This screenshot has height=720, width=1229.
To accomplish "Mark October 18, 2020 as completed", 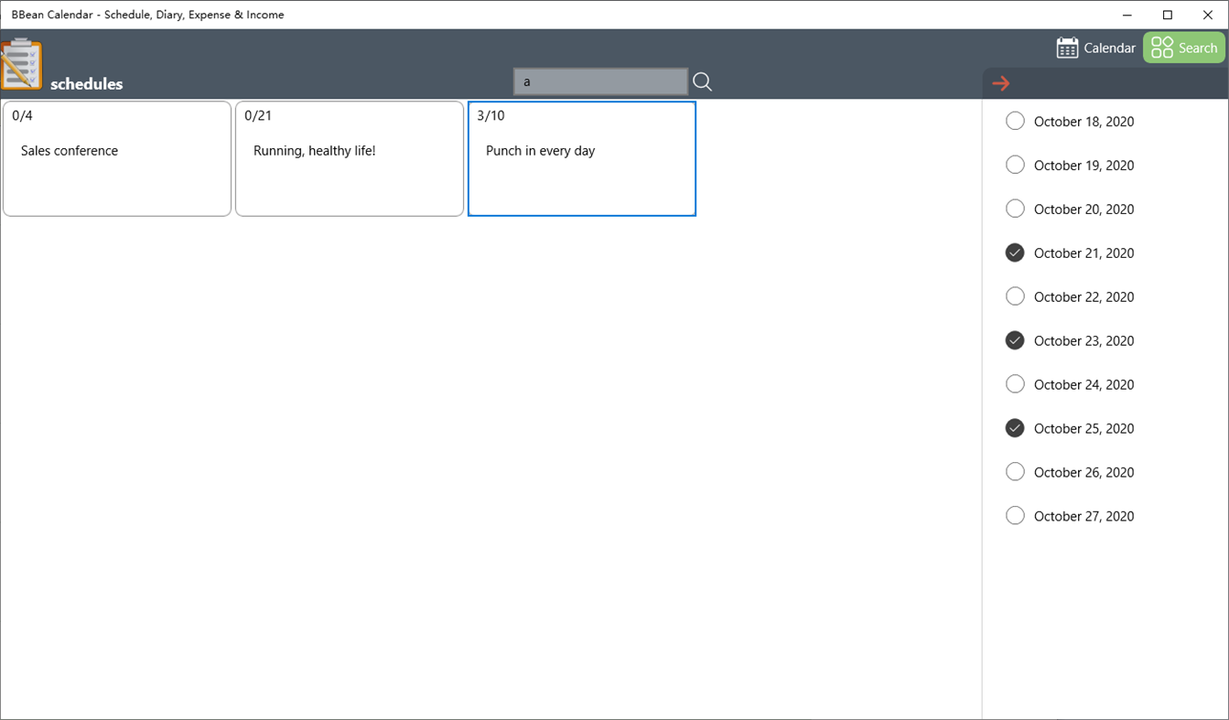I will pos(1015,120).
